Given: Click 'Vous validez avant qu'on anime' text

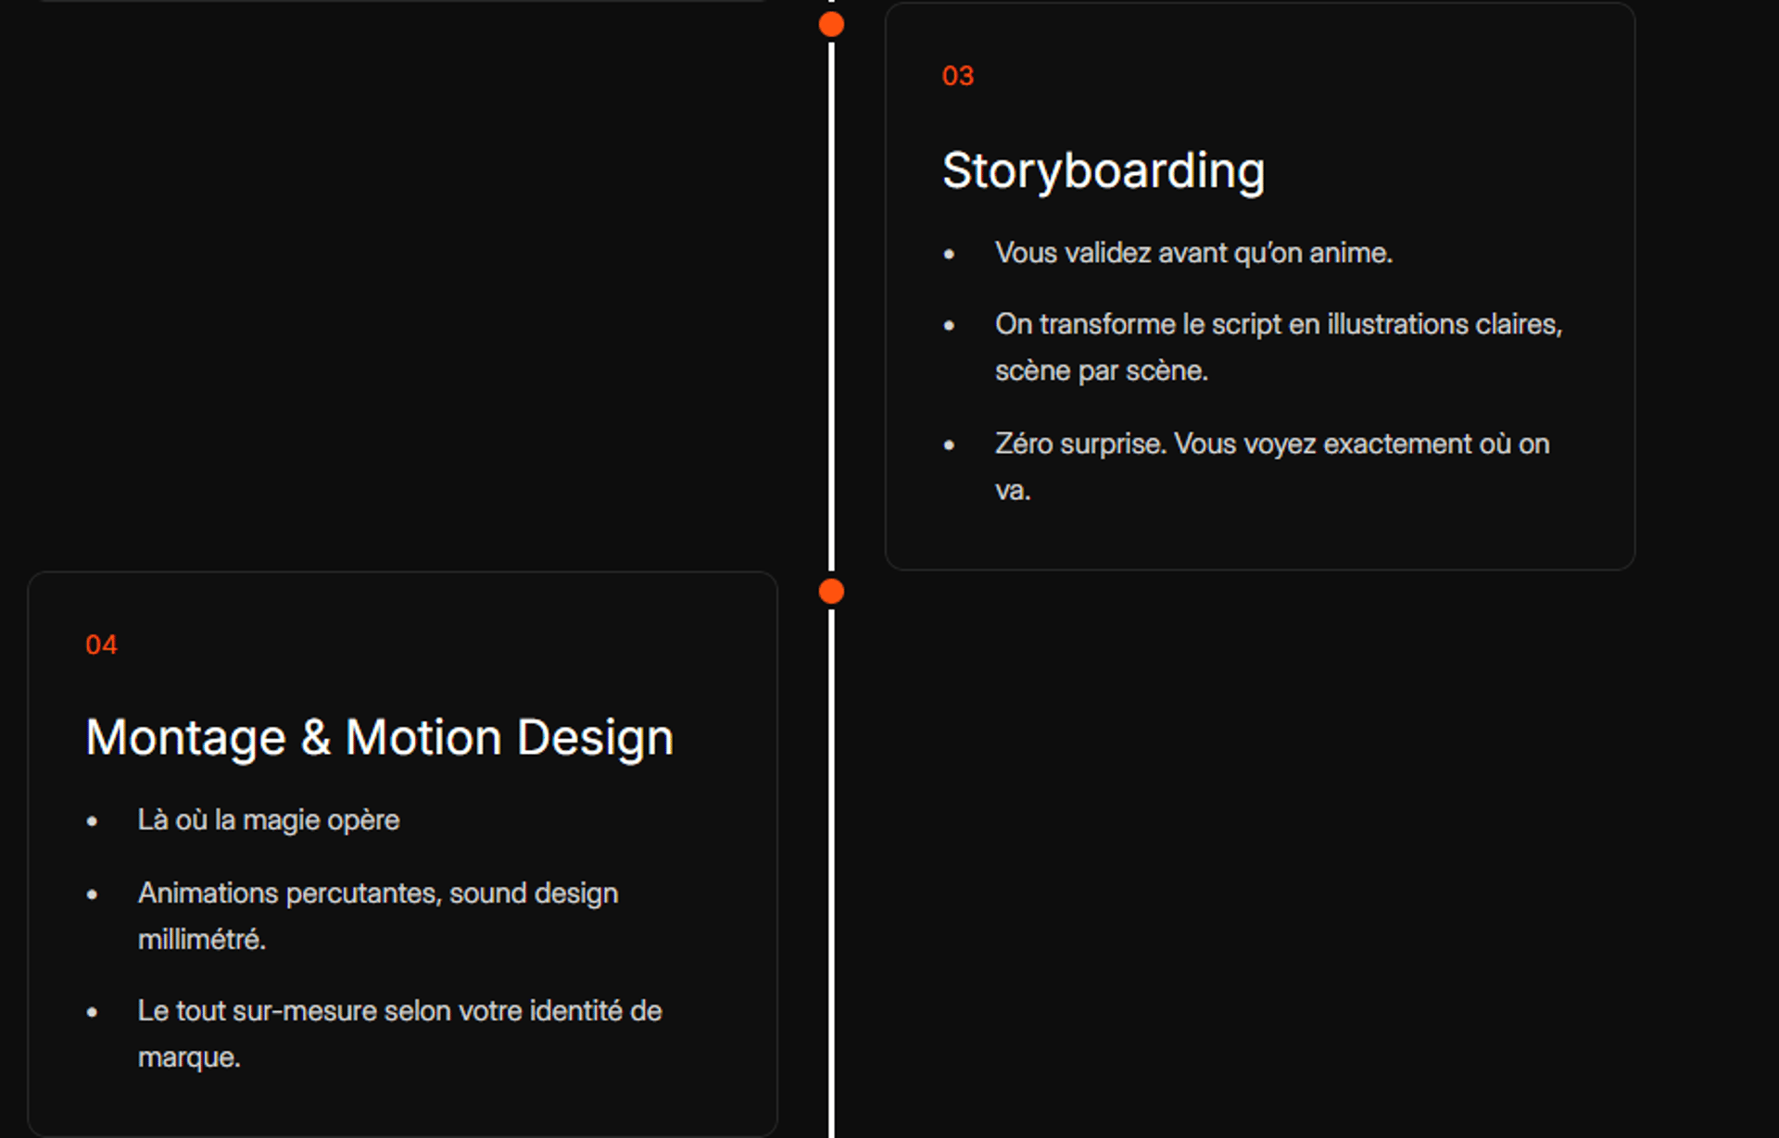Looking at the screenshot, I should tap(1192, 253).
